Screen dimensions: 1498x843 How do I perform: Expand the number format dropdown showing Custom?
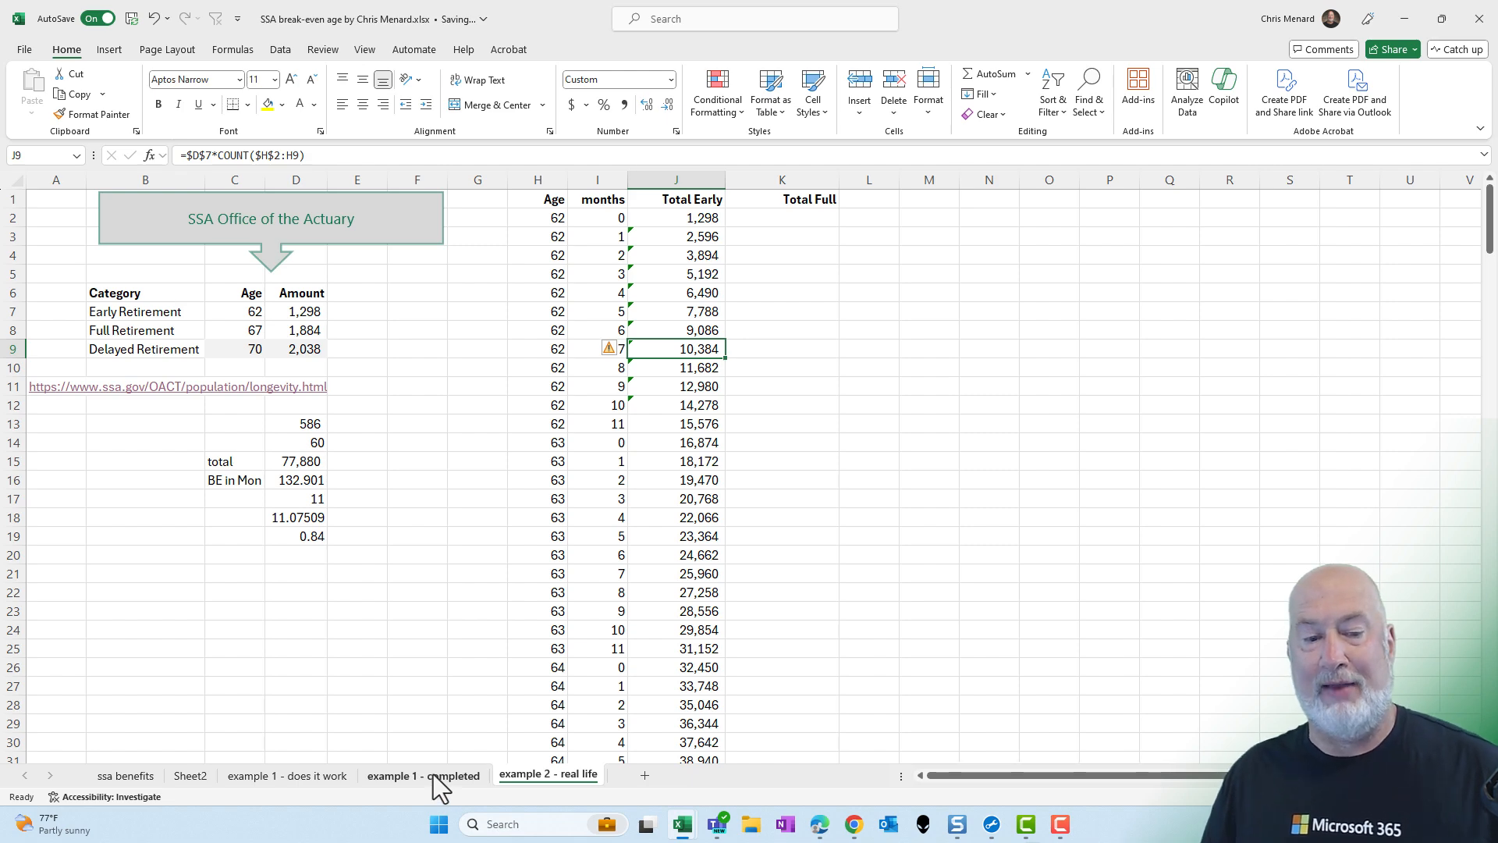point(670,80)
